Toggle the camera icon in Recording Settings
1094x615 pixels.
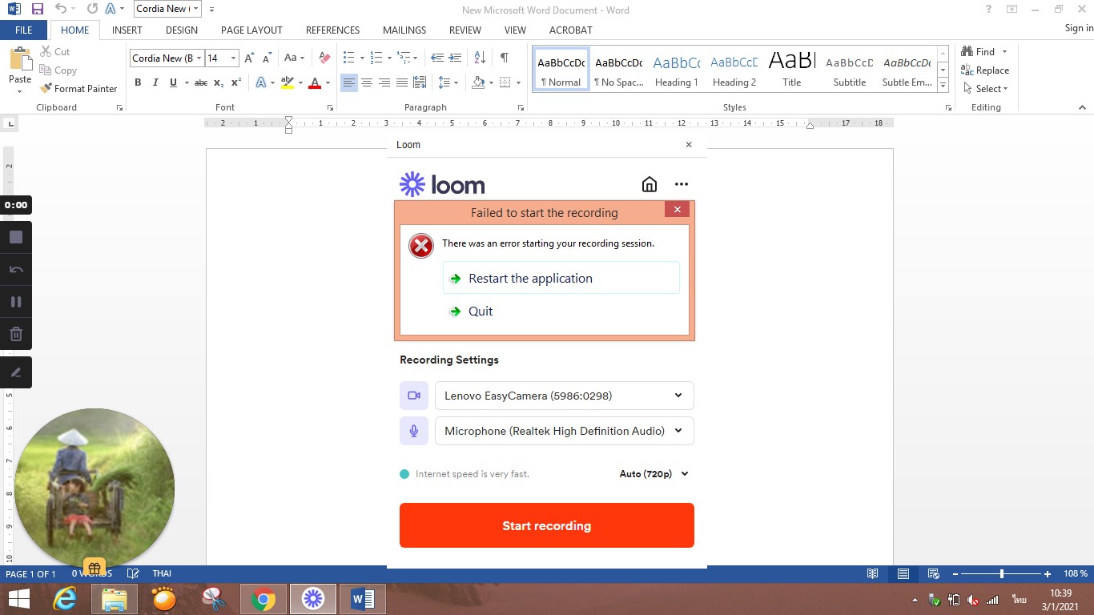point(414,396)
